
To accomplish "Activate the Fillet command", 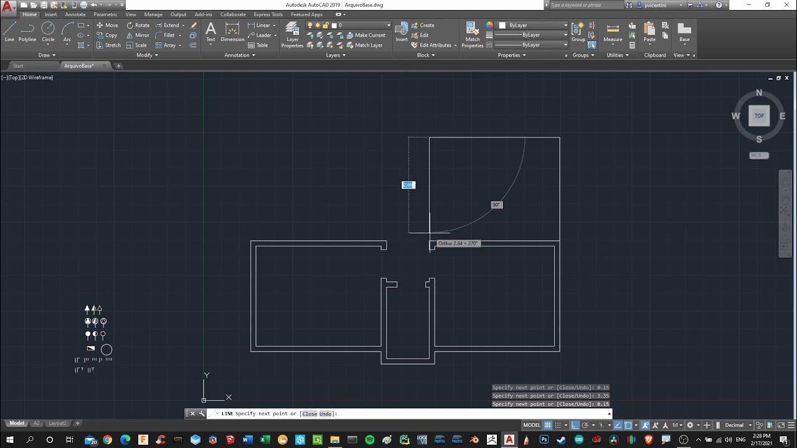I will 165,35.
